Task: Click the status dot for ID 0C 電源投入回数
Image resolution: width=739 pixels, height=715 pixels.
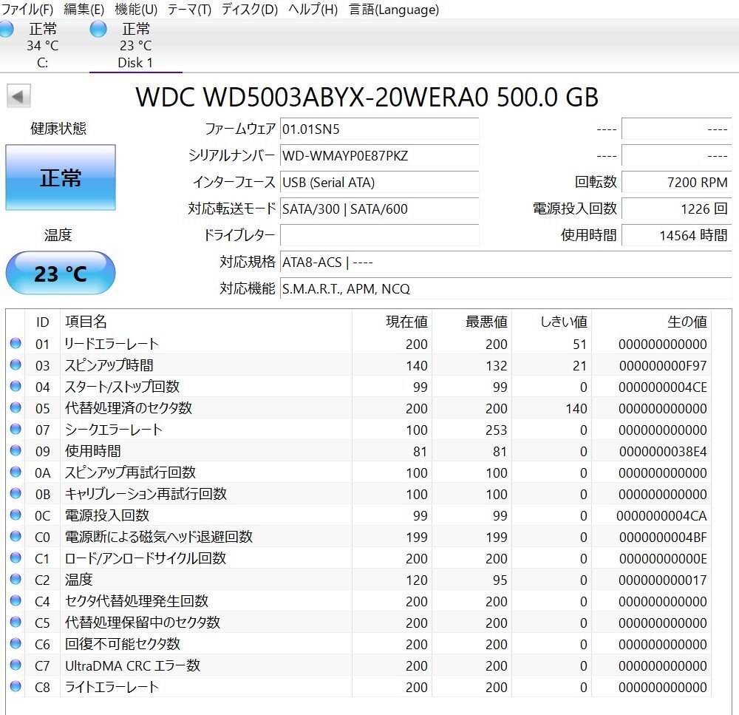Action: 16,515
